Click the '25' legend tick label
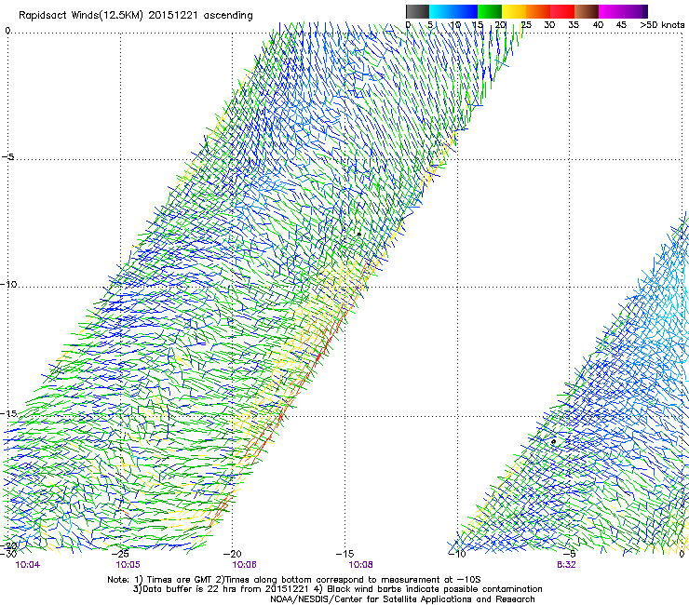Viewport: 689px width, 605px height. 526,25
